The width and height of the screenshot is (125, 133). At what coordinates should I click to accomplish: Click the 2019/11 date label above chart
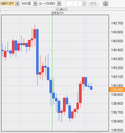(57, 13)
